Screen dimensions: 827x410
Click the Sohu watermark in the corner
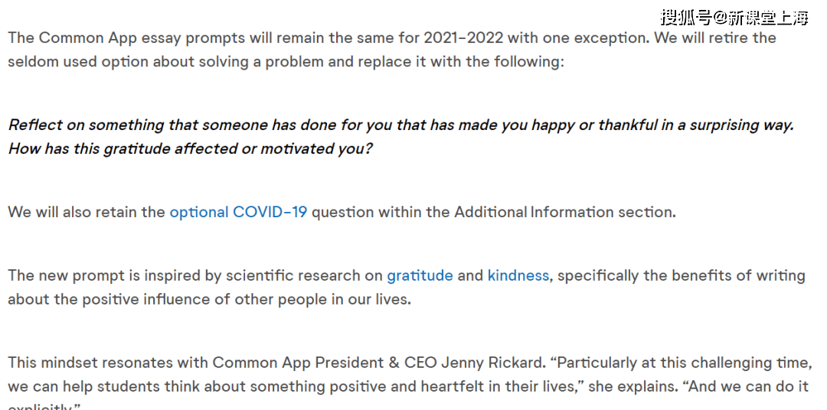click(734, 18)
